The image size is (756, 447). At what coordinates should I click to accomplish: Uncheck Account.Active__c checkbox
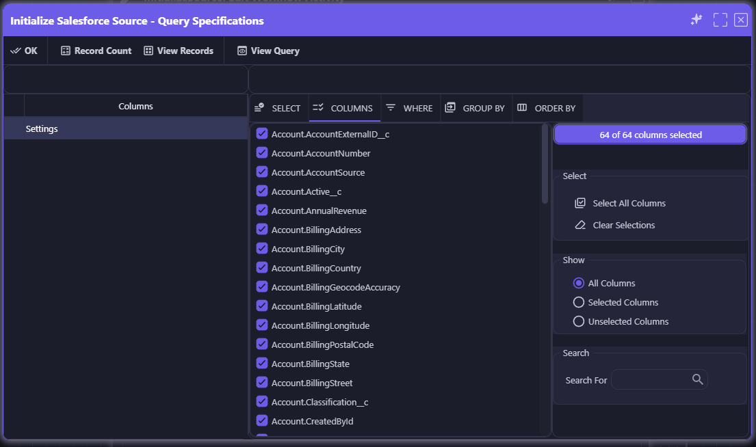click(x=262, y=191)
